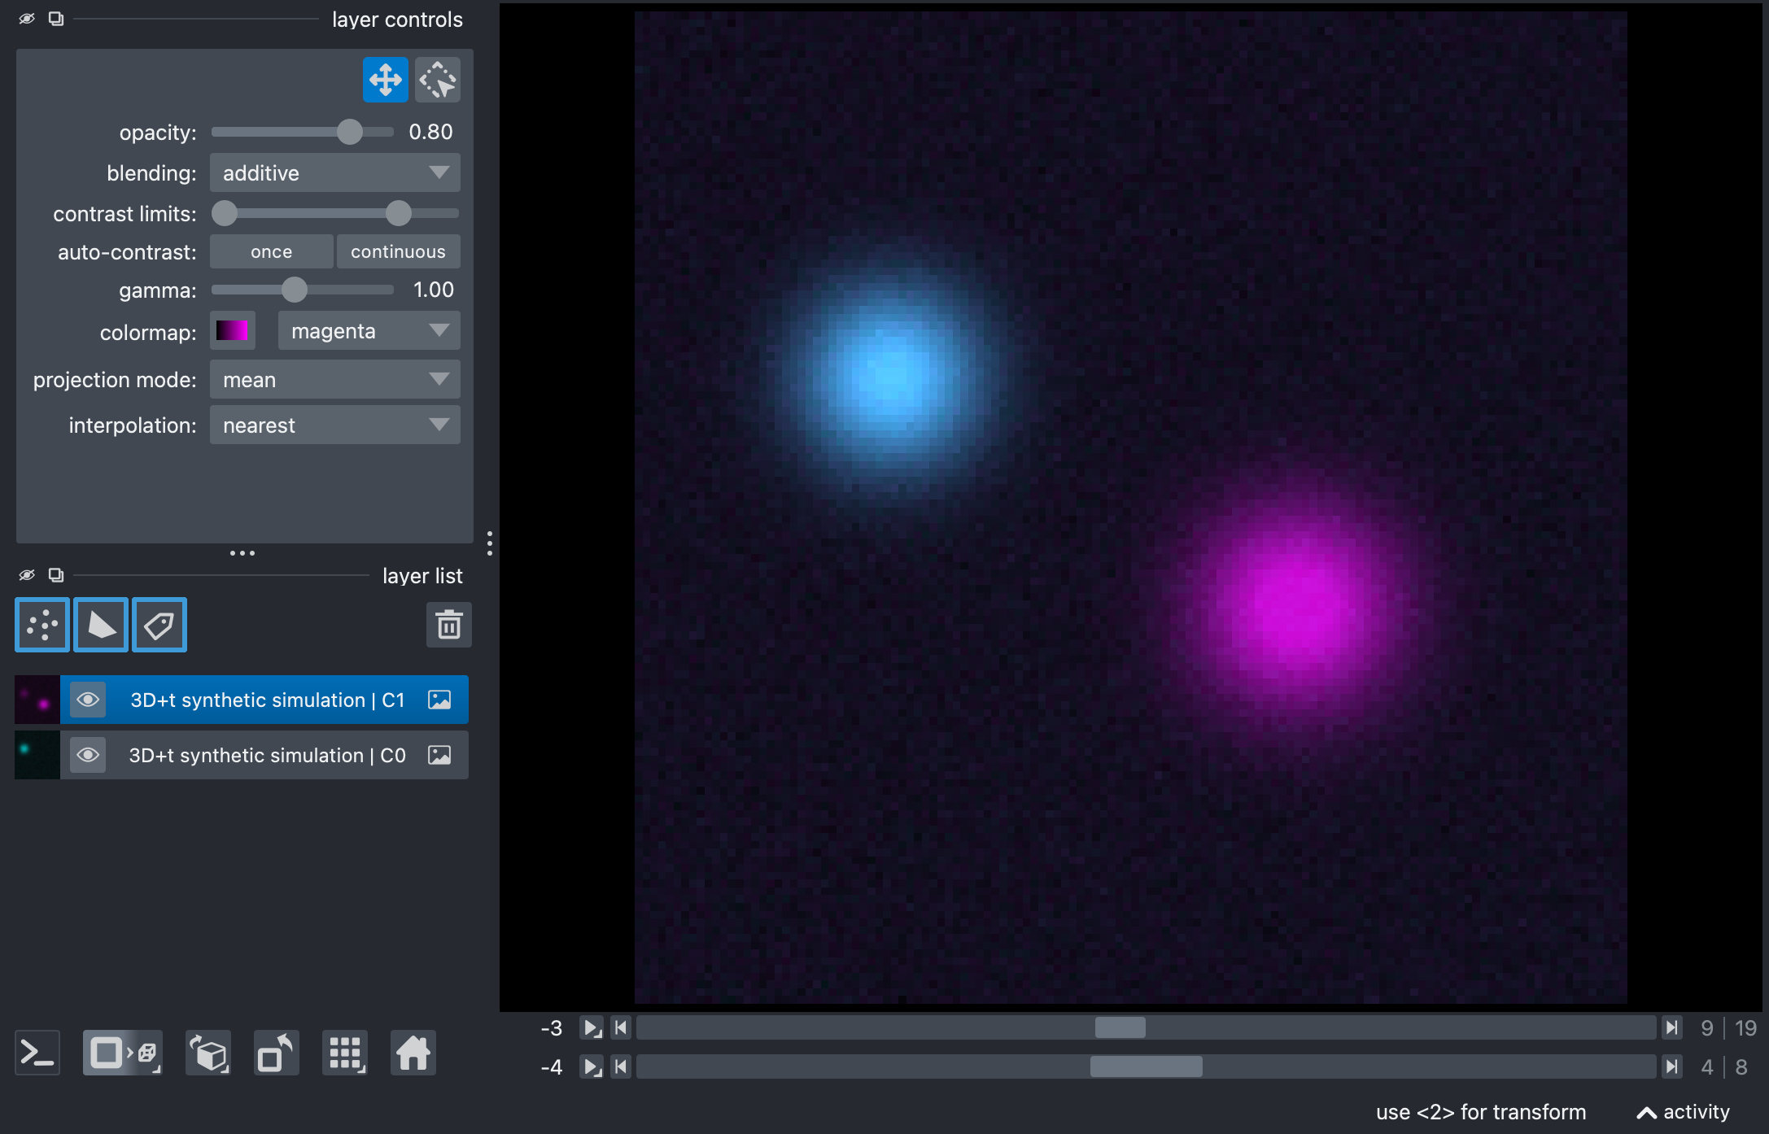Viewport: 1769px width, 1134px height.
Task: Transpose the displayed dimensions
Action: click(277, 1053)
